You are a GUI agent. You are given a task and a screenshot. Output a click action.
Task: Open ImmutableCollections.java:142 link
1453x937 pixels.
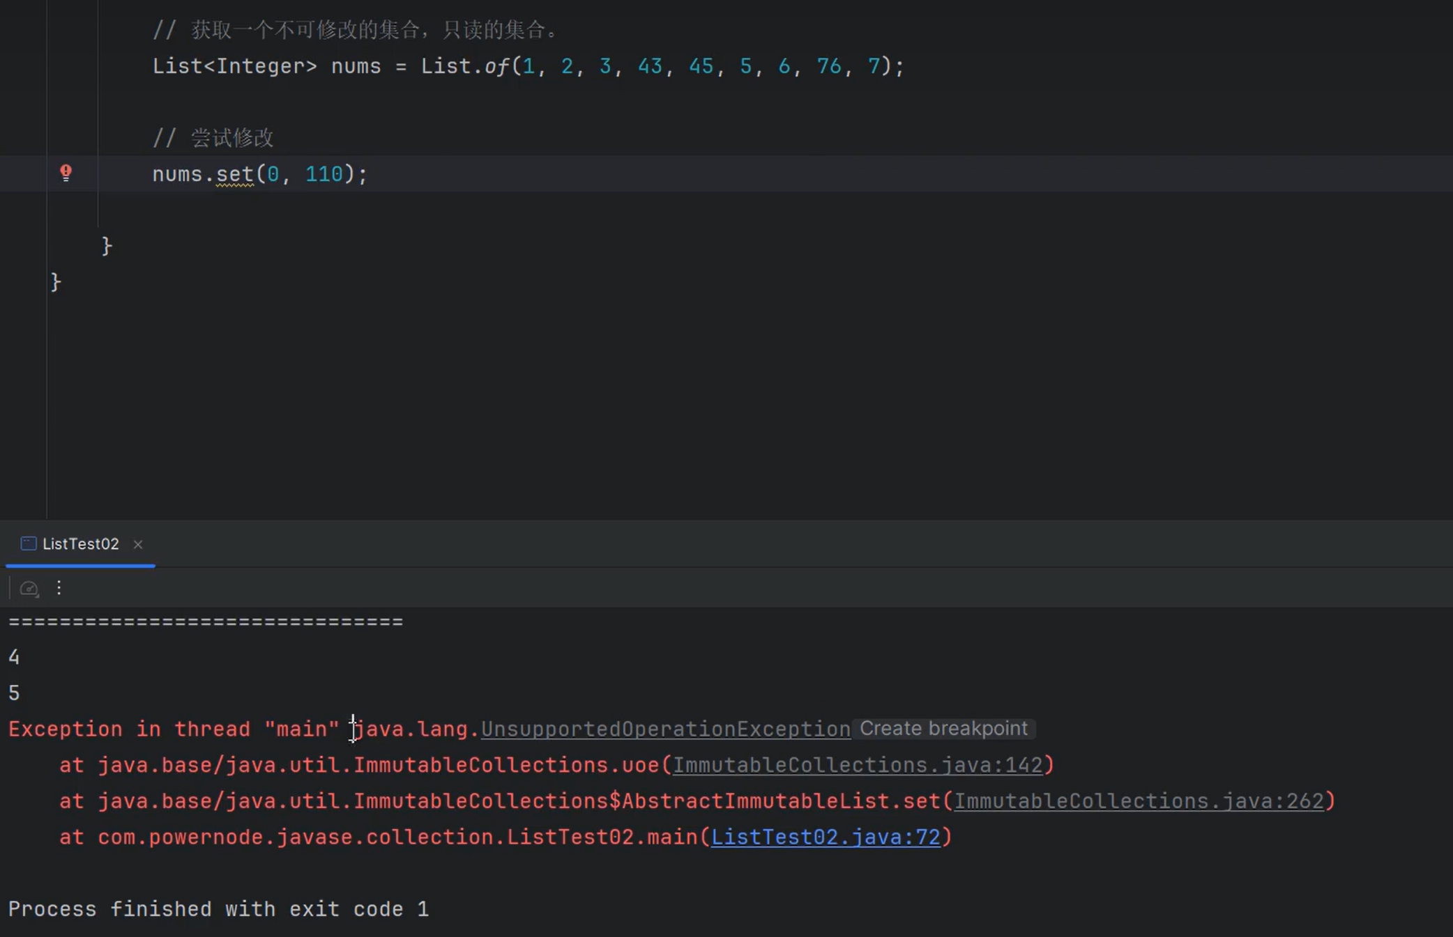click(x=858, y=765)
